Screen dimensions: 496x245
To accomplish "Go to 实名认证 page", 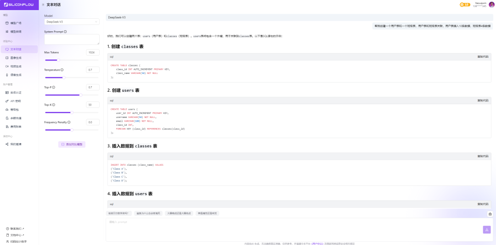I will (19, 93).
